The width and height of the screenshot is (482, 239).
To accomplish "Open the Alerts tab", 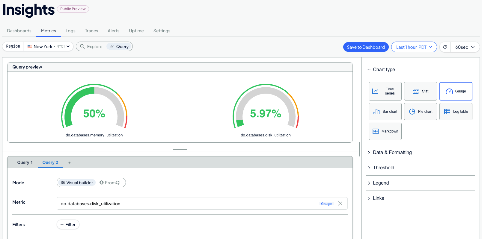I will (x=114, y=31).
